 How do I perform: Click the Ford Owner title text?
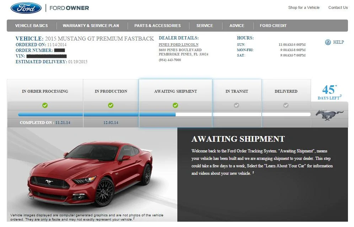pos(69,8)
